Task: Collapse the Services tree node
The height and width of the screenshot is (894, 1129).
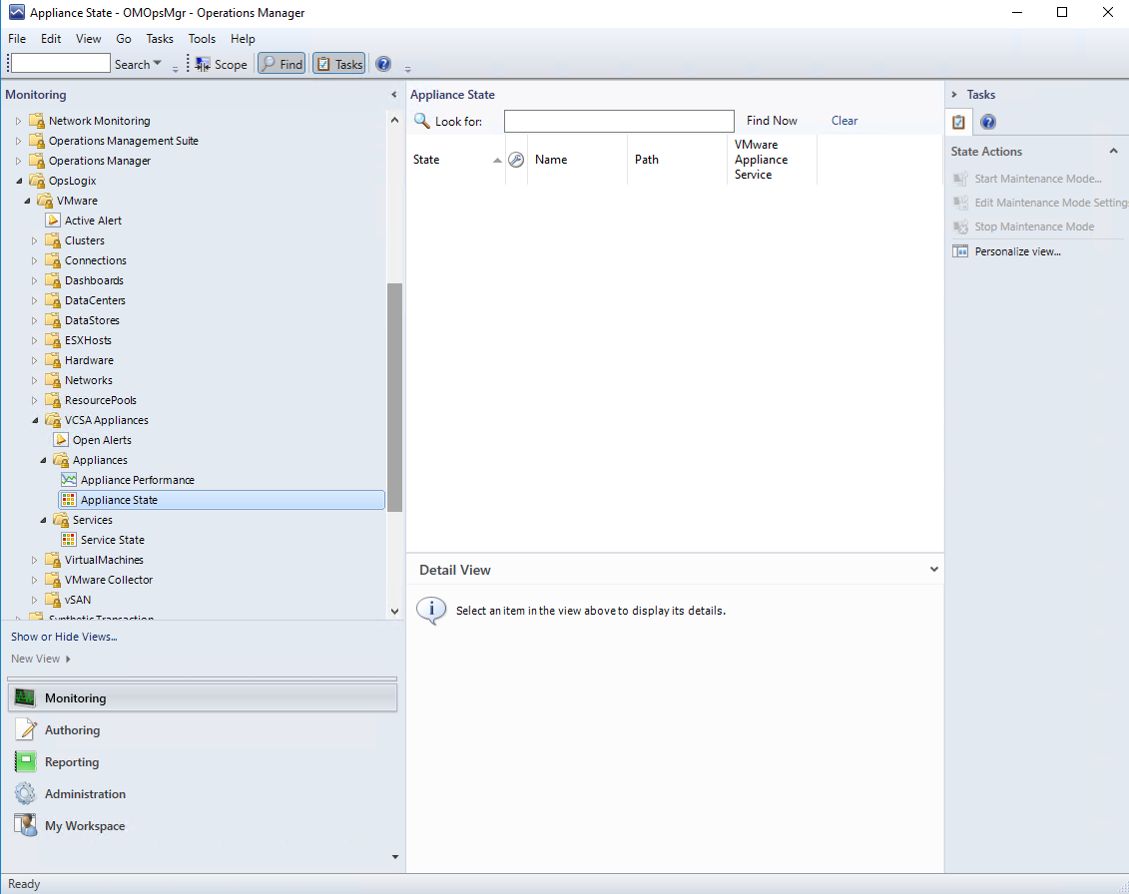Action: pyautogui.click(x=43, y=520)
